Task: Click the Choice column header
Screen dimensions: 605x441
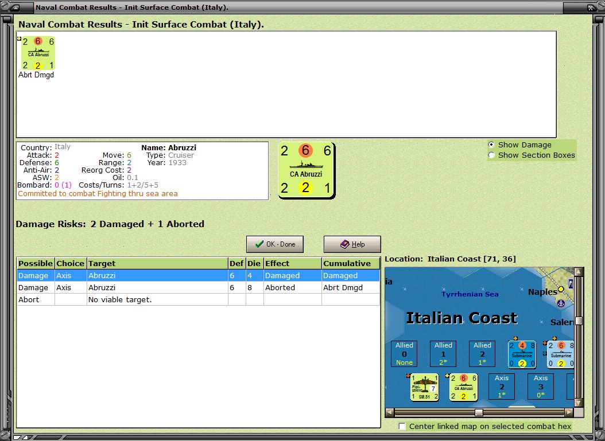Action: [71, 264]
